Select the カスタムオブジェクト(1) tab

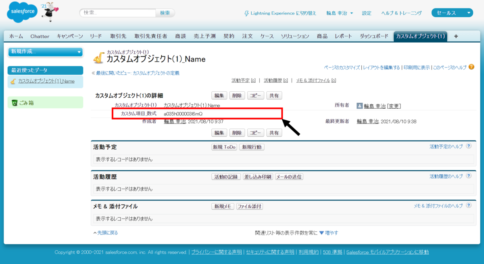pos(421,36)
